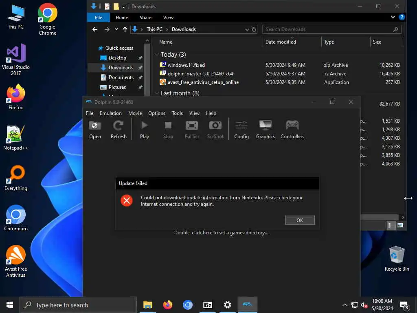
Task: Open the Emulation menu in Dolphin
Action: [x=111, y=113]
